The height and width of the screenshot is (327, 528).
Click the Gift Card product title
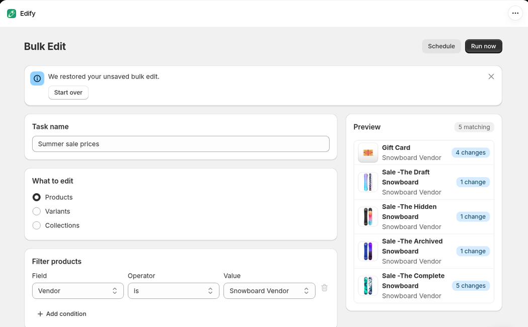pyautogui.click(x=396, y=148)
